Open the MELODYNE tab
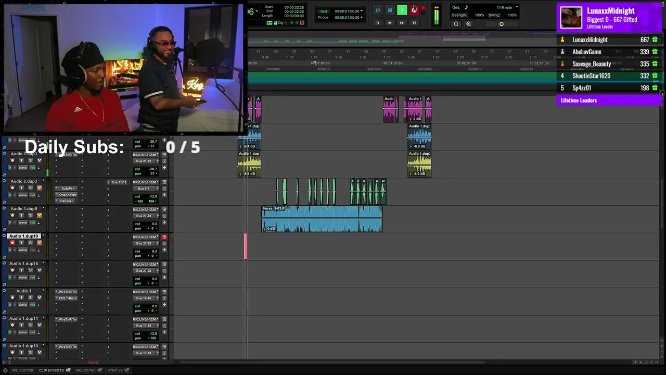Screen dimensions: 666x375 point(85,370)
